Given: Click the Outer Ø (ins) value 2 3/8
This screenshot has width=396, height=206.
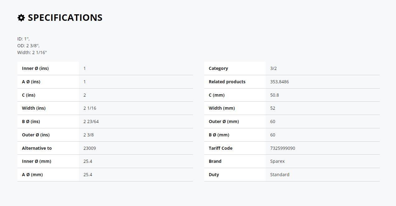Looking at the screenshot, I should 88,135.
